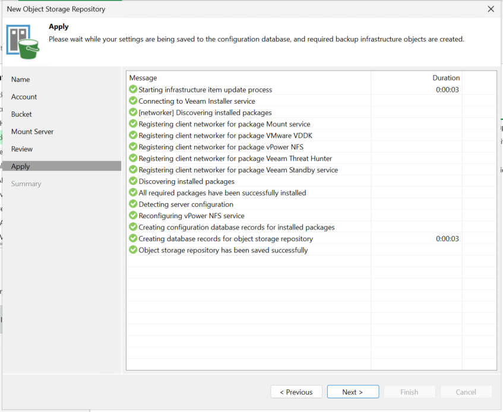Click the check icon beside 'Discovering installed packages' (no networker prefix)

click(133, 181)
